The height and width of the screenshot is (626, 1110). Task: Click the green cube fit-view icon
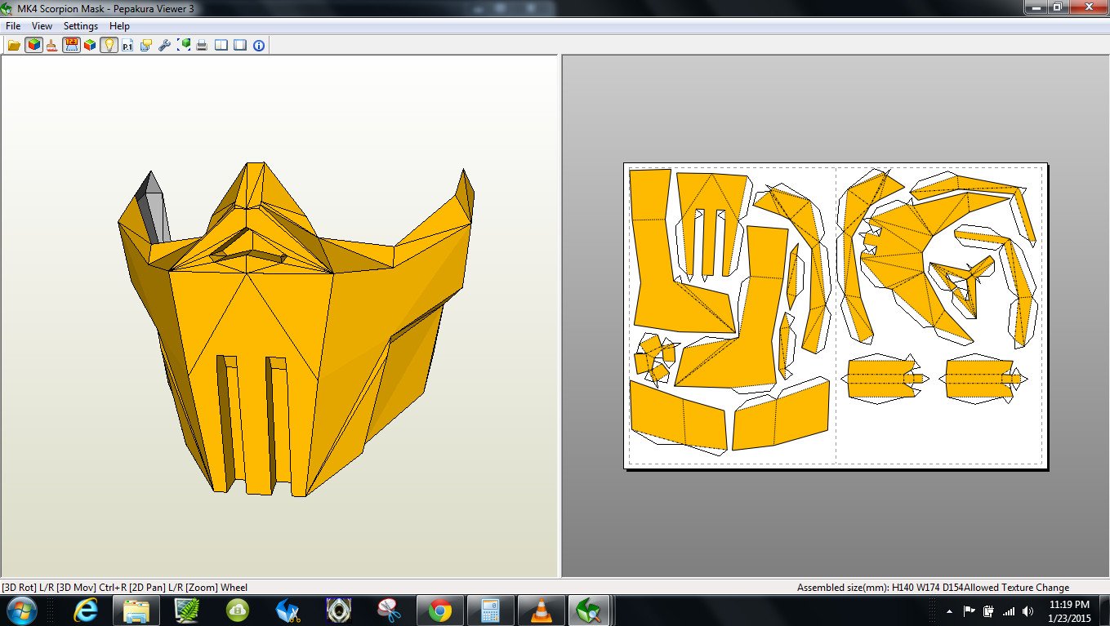[x=184, y=45]
